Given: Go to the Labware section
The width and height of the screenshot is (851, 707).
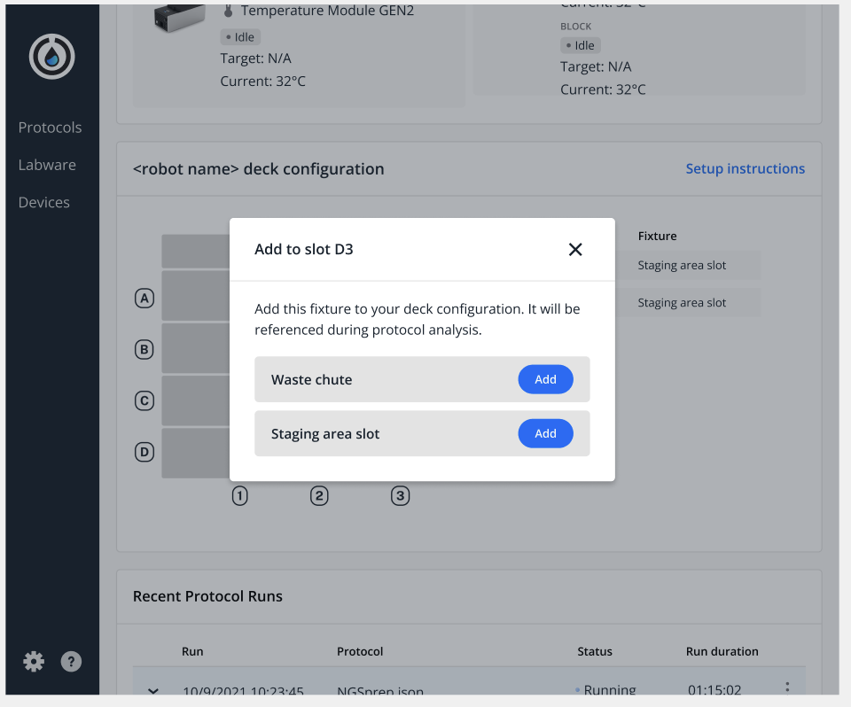Looking at the screenshot, I should [x=47, y=164].
